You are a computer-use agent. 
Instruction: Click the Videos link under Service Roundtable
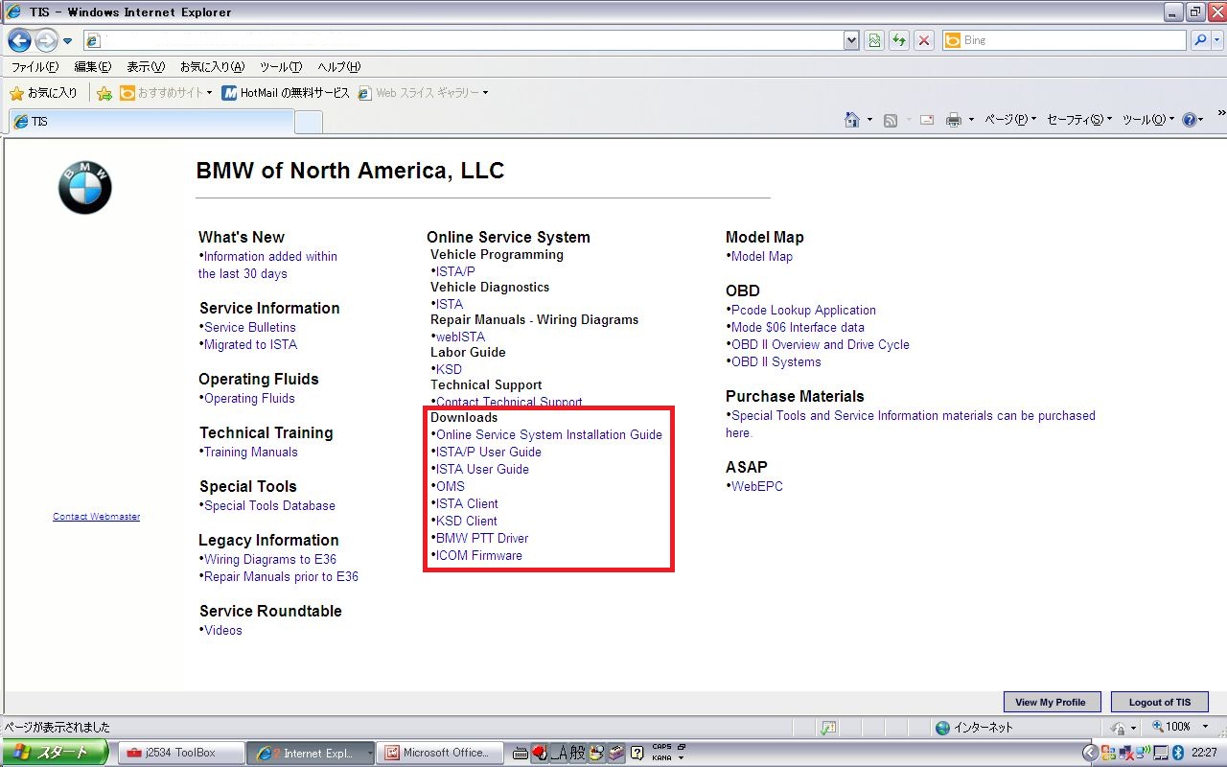coord(223,630)
